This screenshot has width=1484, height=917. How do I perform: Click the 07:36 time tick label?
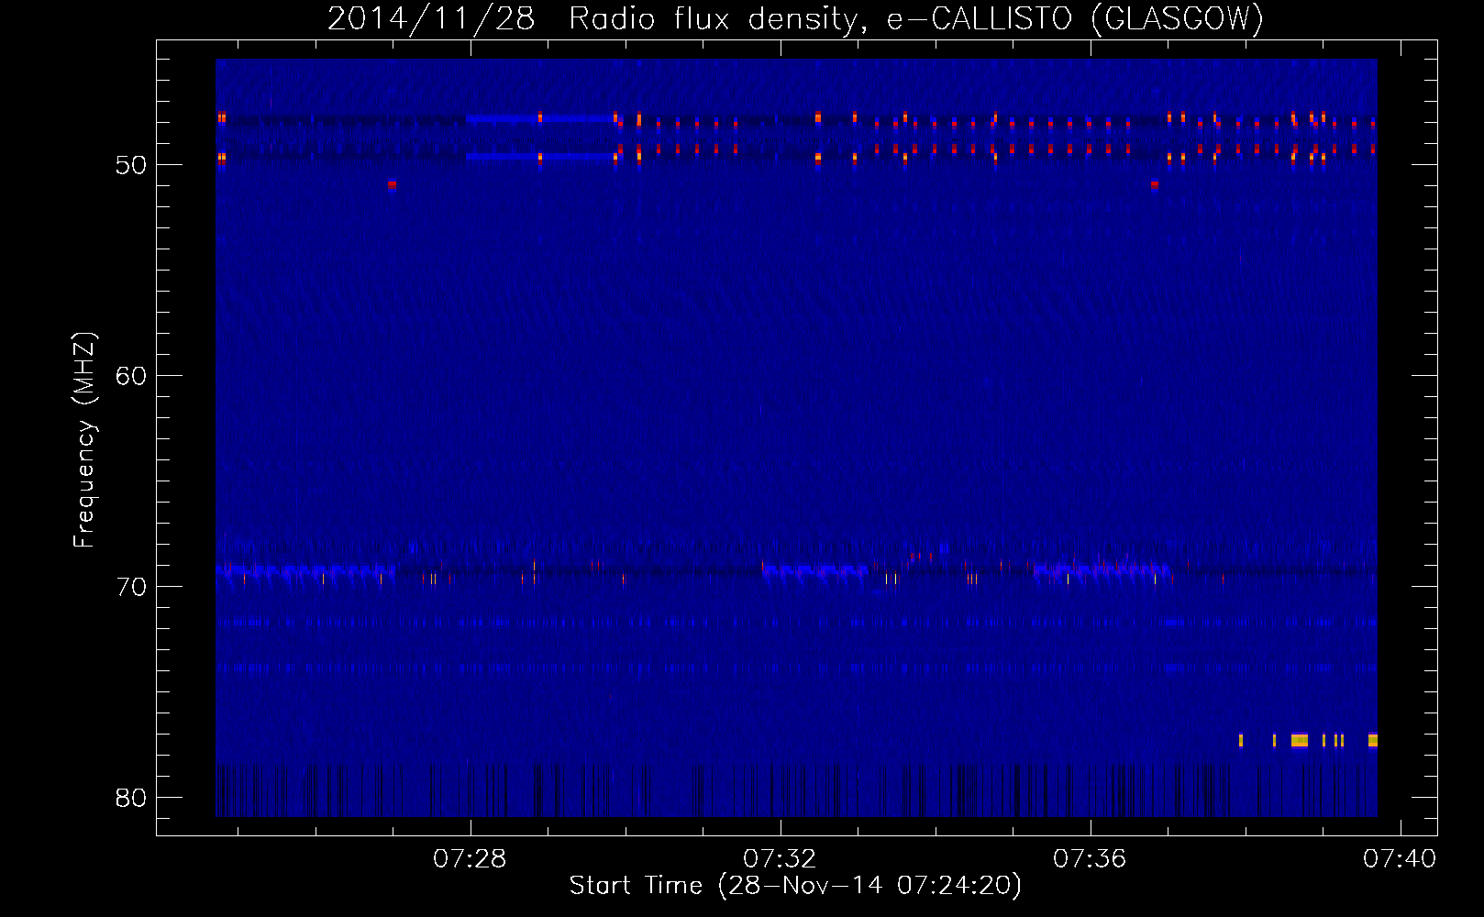[1090, 859]
